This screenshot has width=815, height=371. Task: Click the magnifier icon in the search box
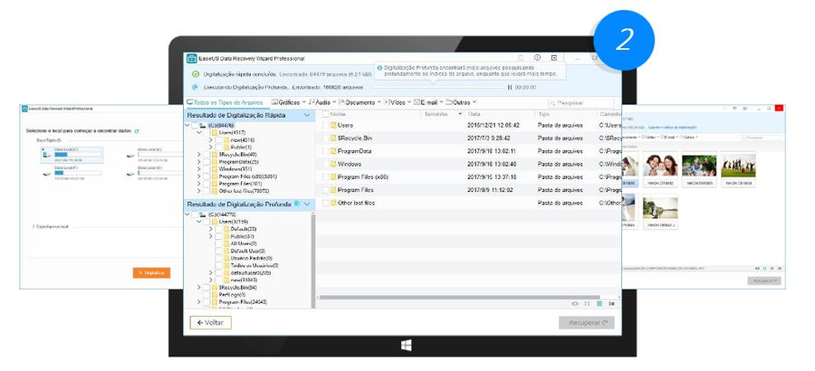click(552, 103)
